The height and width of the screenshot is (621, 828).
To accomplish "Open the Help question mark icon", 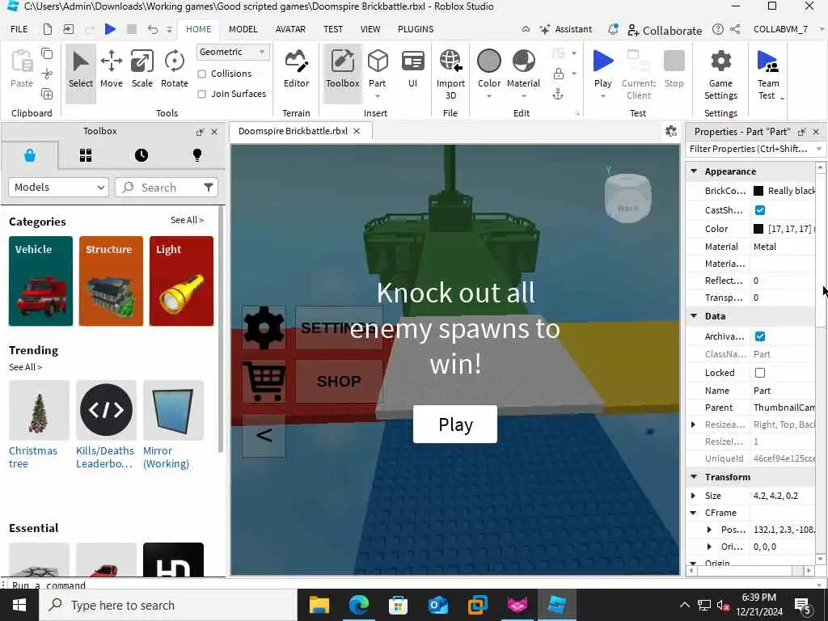I will (718, 29).
